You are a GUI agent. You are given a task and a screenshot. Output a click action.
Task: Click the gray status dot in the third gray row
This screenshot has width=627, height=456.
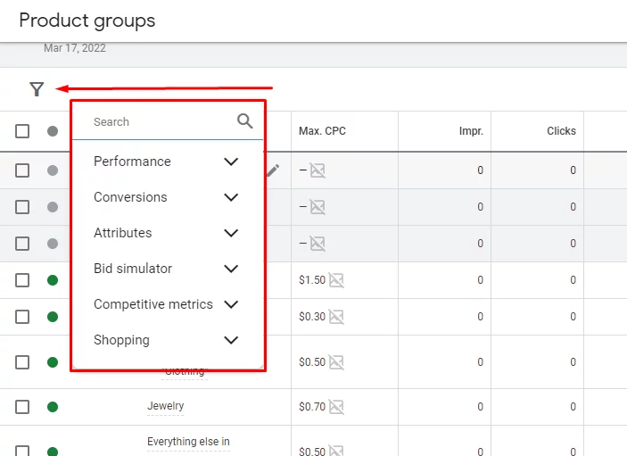[53, 244]
